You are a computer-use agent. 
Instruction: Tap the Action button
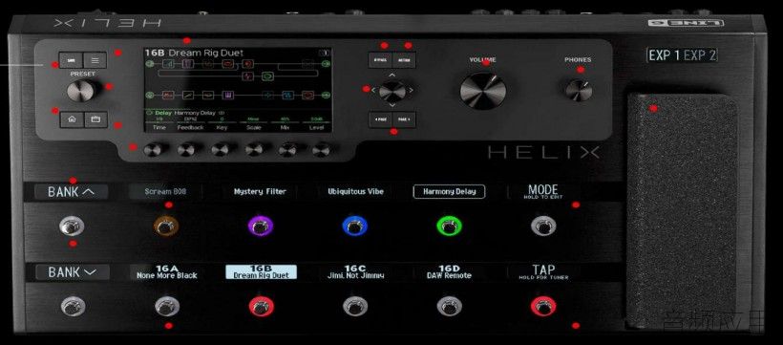[404, 60]
